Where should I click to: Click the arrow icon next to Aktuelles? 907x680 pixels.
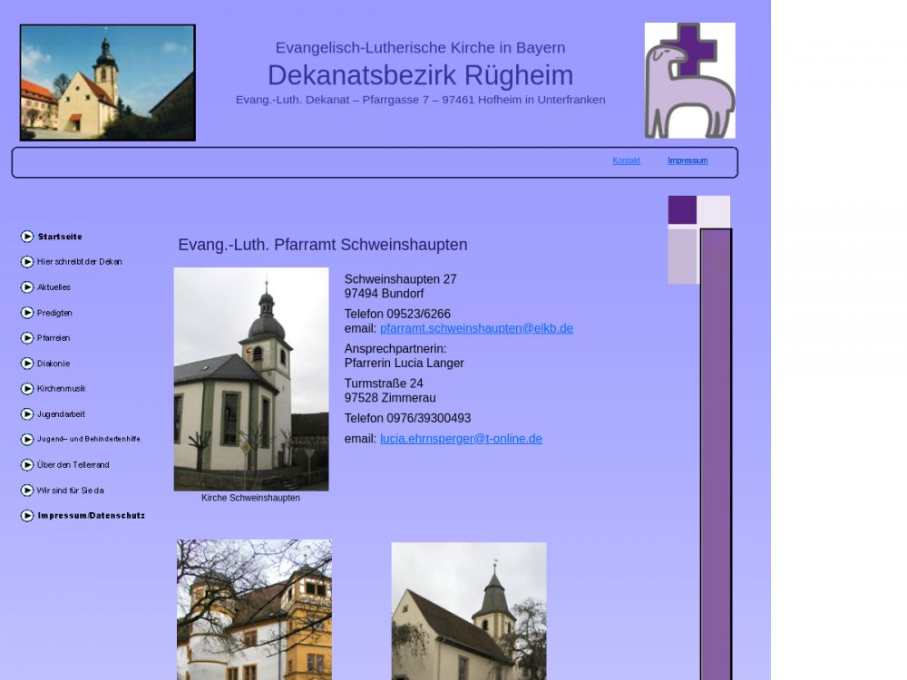coord(27,287)
